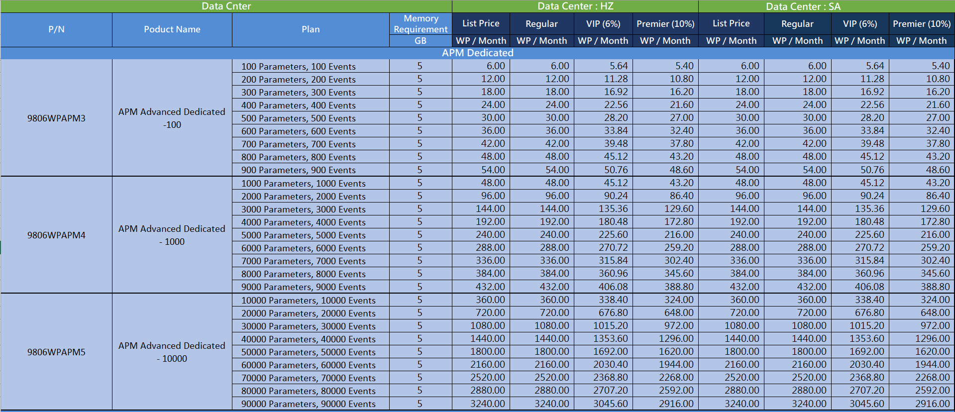This screenshot has width=955, height=412.
Task: Select 'Regular' header under Data Center SA
Action: point(797,23)
